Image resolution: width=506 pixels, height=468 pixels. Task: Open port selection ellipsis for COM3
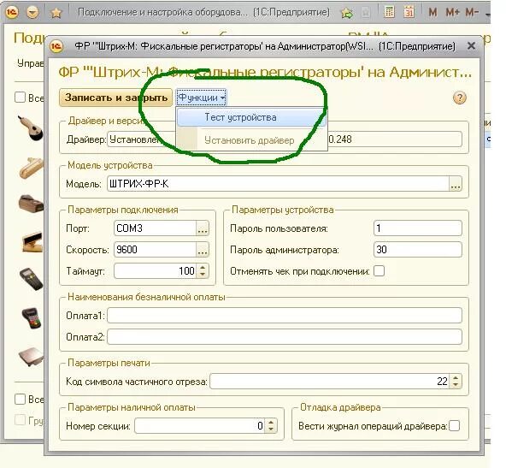[x=203, y=228]
